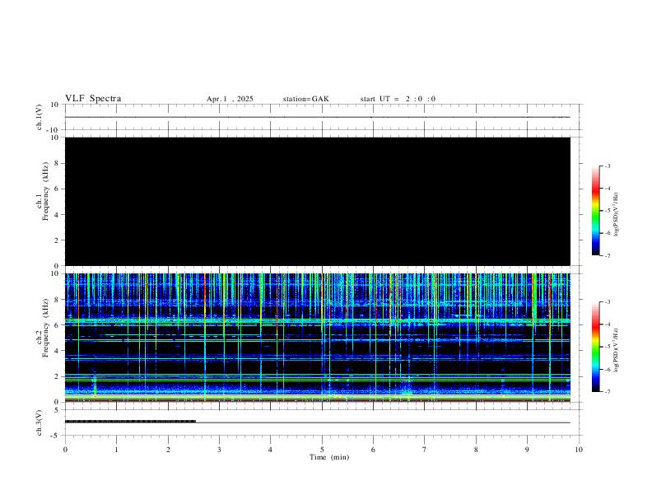The width and height of the screenshot is (652, 504).
Task: Click ch.2 frequency axis tick "6"
Action: click(58, 325)
